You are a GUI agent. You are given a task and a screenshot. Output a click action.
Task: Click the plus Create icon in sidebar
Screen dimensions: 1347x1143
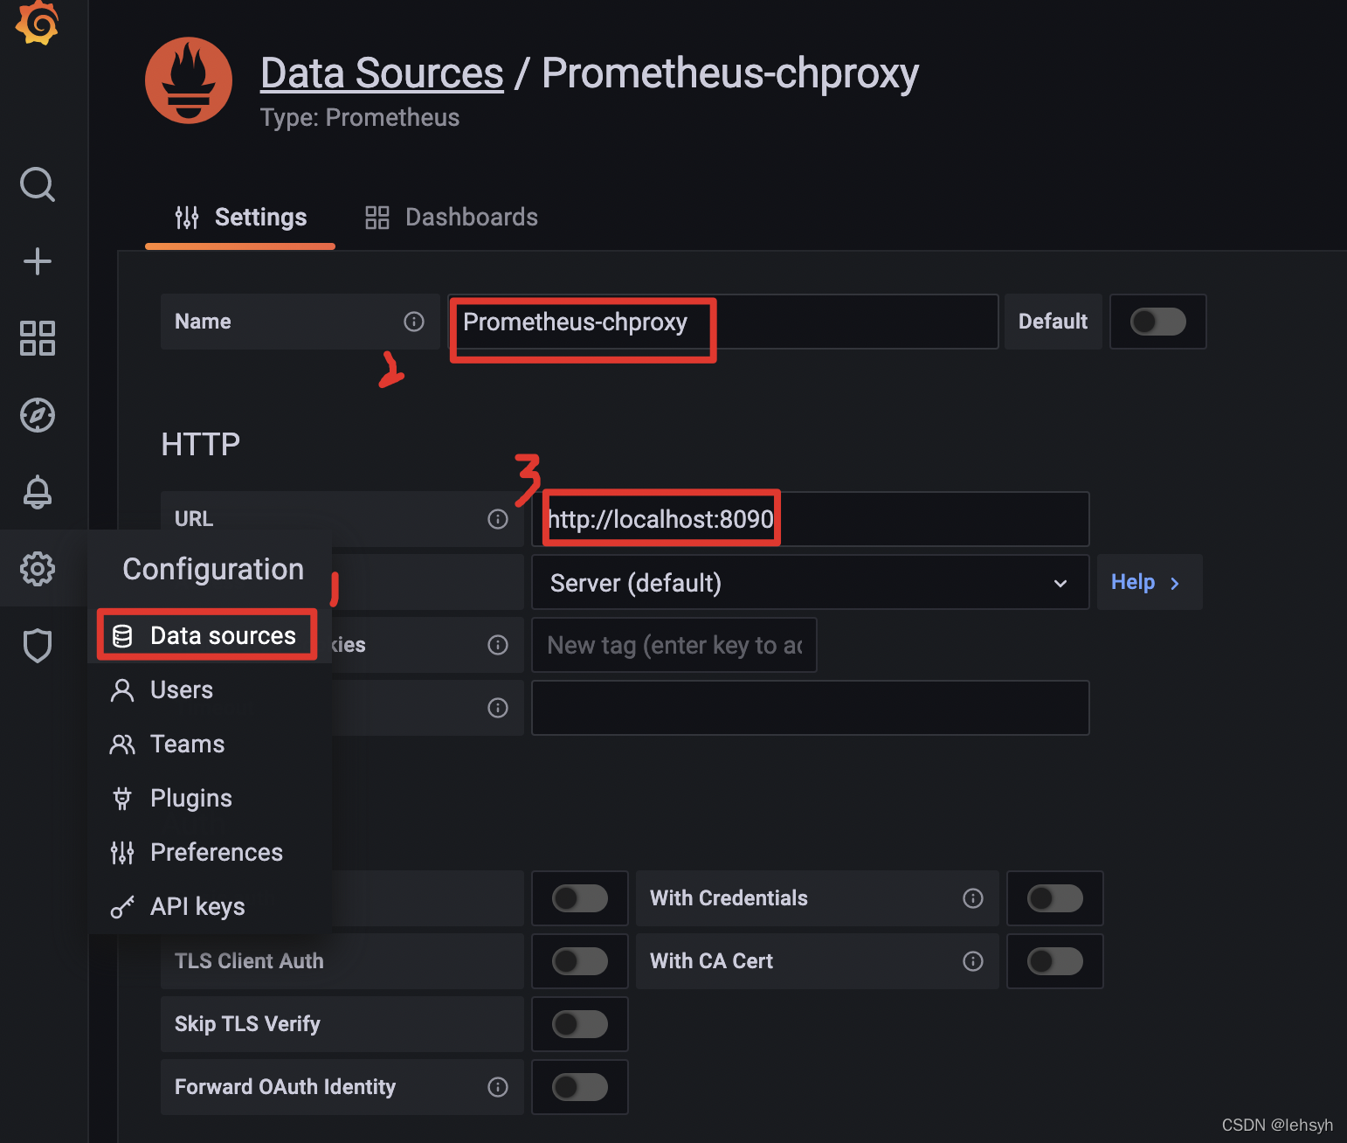coord(38,261)
